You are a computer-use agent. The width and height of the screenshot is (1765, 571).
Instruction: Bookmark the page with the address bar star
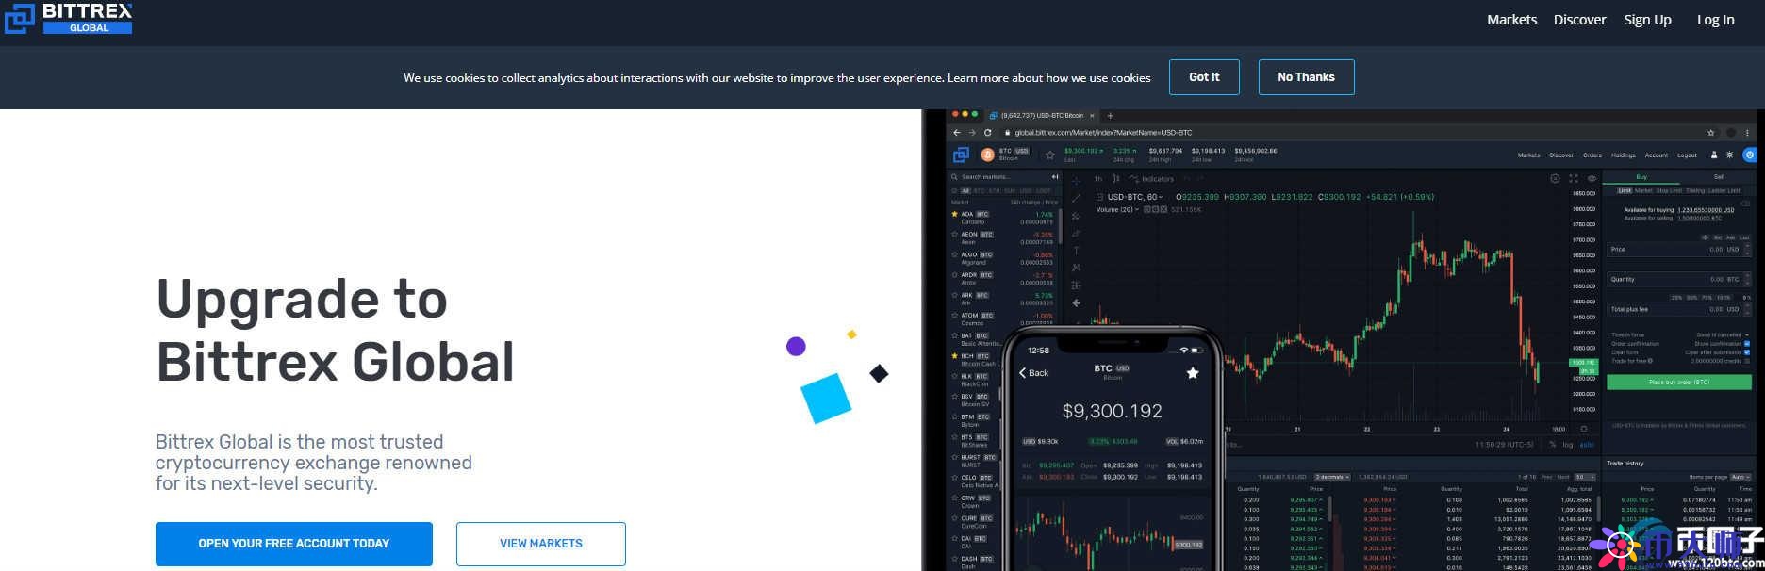(1711, 133)
